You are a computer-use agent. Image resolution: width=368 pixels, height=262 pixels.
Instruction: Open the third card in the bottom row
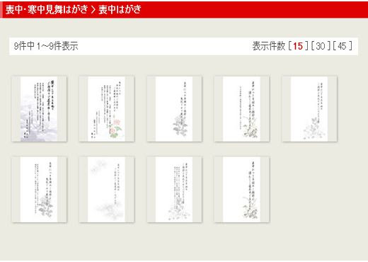(x=174, y=189)
